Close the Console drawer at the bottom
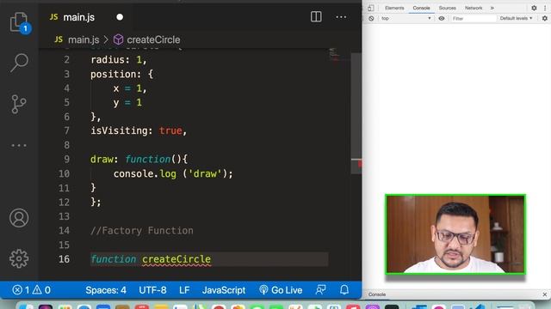551x309 pixels. 545,294
